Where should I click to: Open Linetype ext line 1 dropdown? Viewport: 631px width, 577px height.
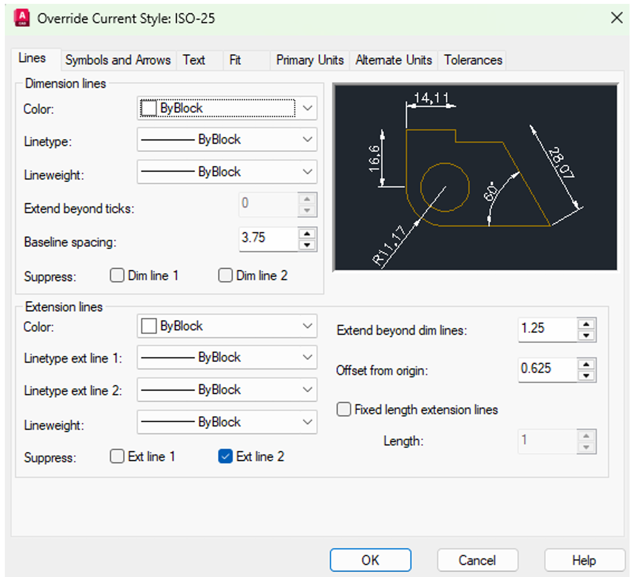[x=227, y=358]
